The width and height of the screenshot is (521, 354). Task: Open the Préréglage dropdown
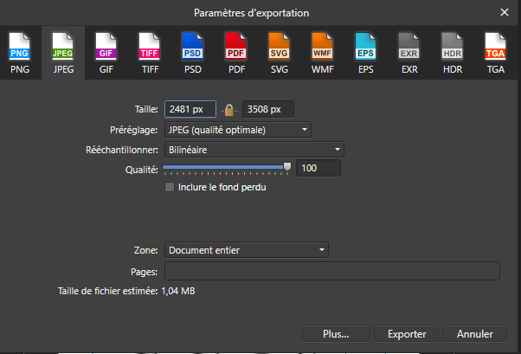coord(238,130)
